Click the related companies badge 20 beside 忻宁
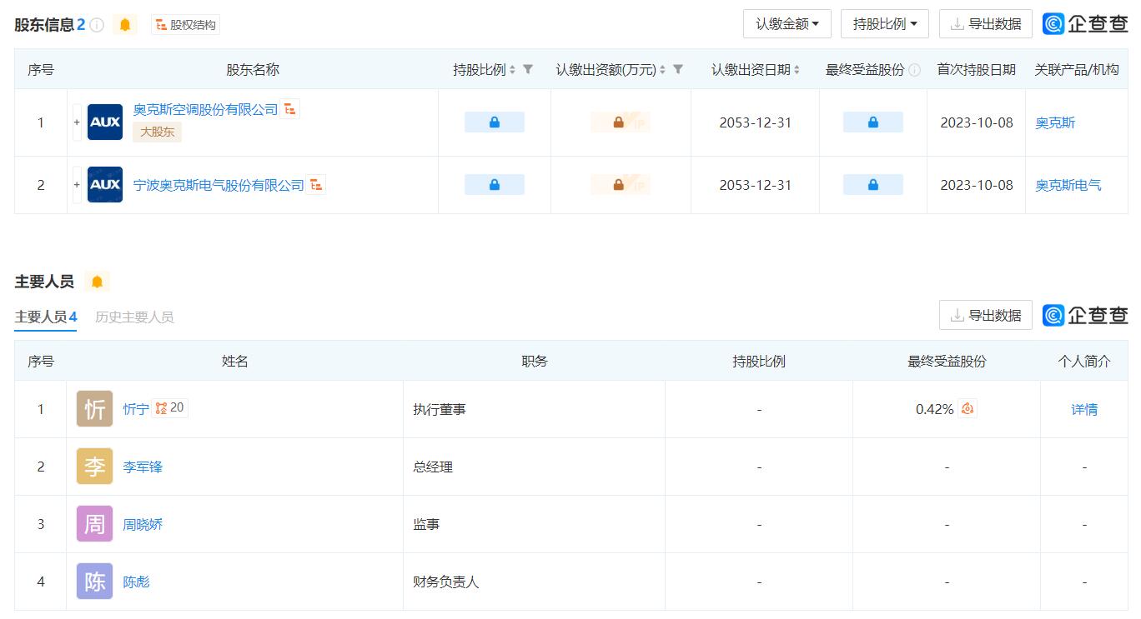Screen dimensions: 1141x619 (x=170, y=408)
